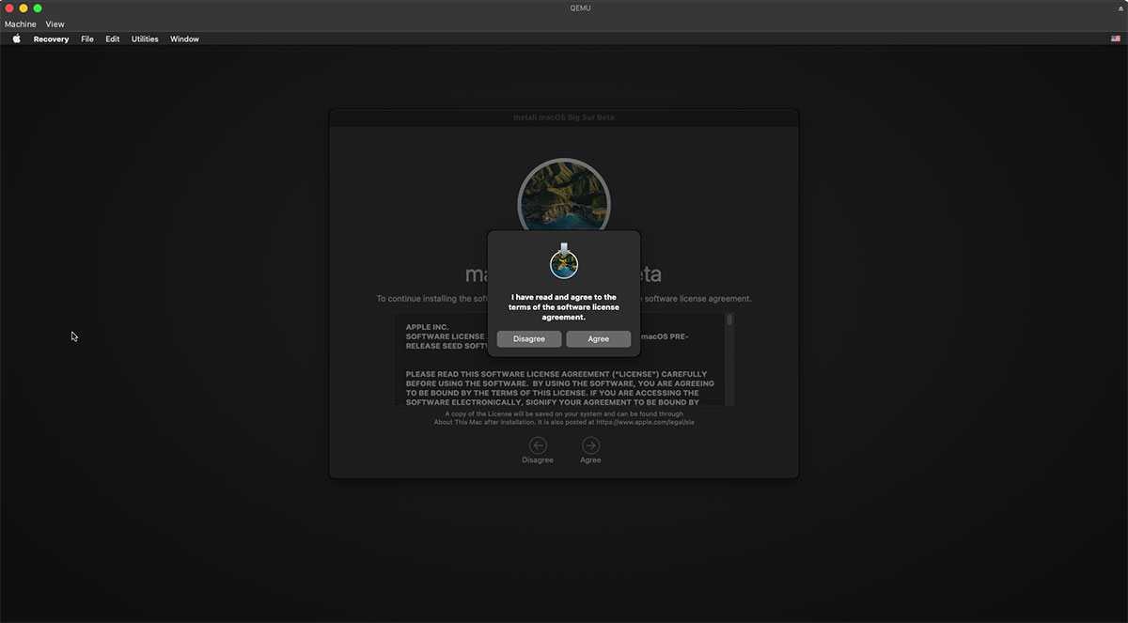Click the QEMU title text

pos(580,8)
